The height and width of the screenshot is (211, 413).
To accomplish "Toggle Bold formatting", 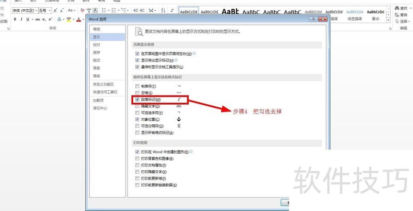I will click(15, 19).
